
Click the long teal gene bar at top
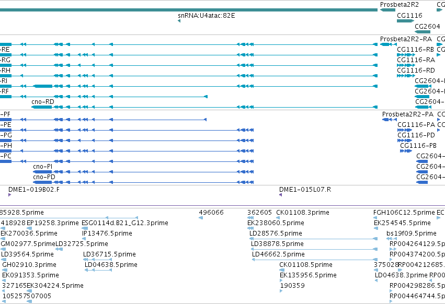[x=189, y=10]
